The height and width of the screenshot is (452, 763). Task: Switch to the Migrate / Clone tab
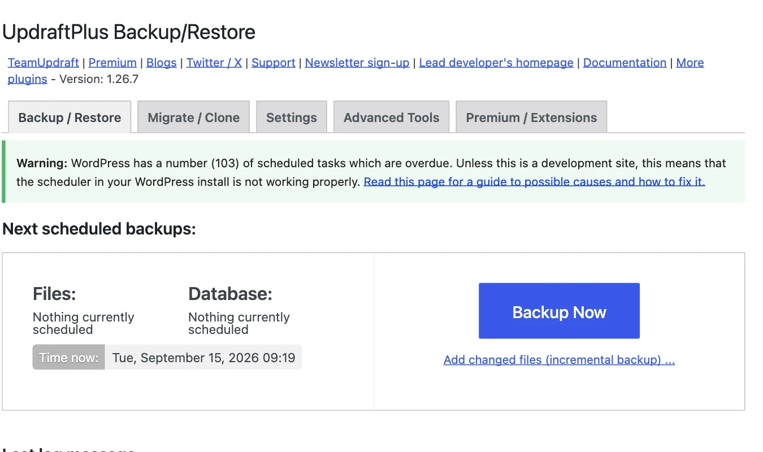pyautogui.click(x=194, y=118)
